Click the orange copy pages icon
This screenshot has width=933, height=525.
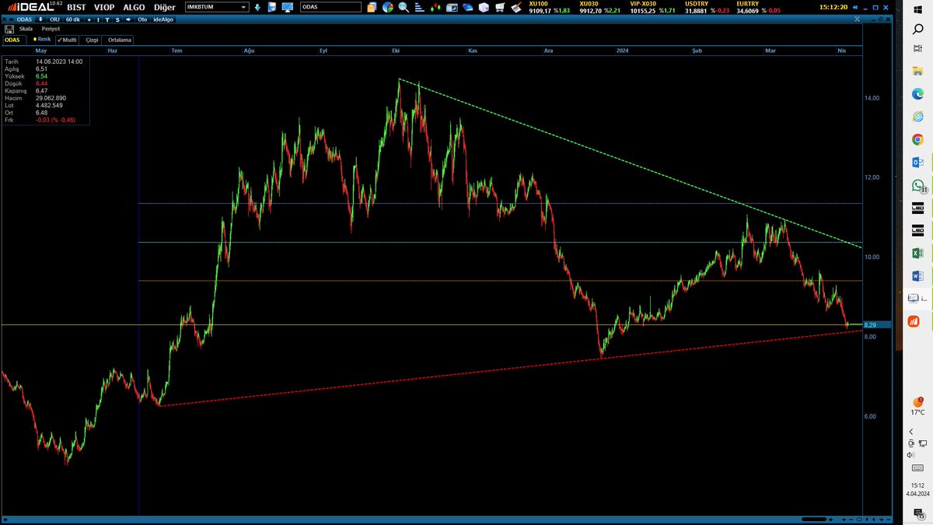[x=372, y=7]
